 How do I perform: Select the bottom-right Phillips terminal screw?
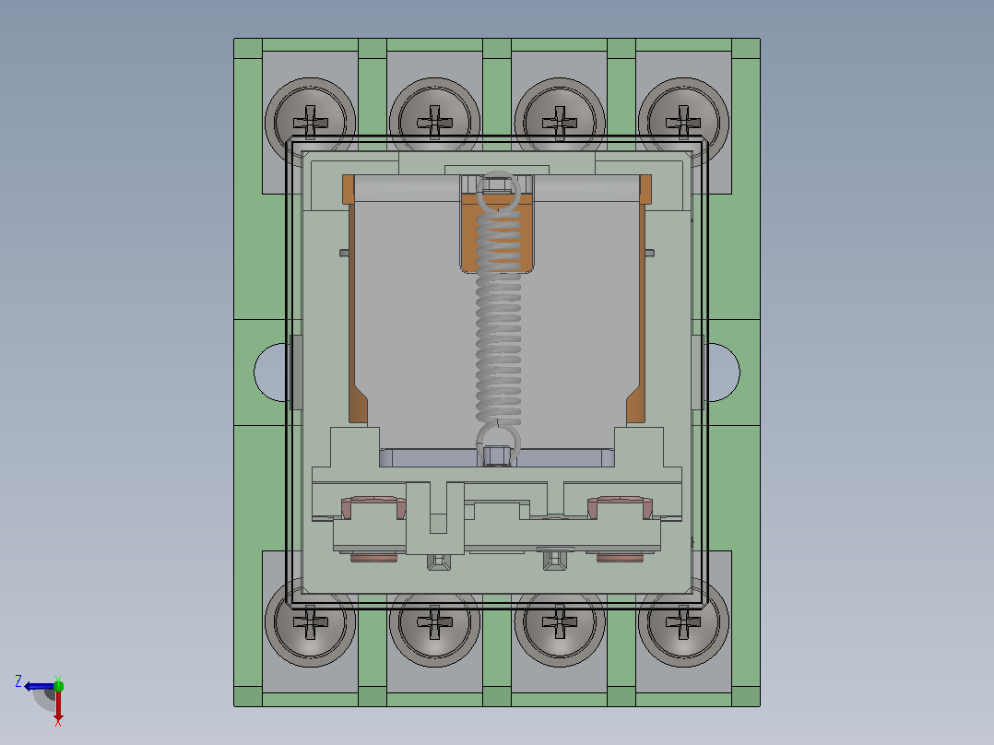coord(682,622)
